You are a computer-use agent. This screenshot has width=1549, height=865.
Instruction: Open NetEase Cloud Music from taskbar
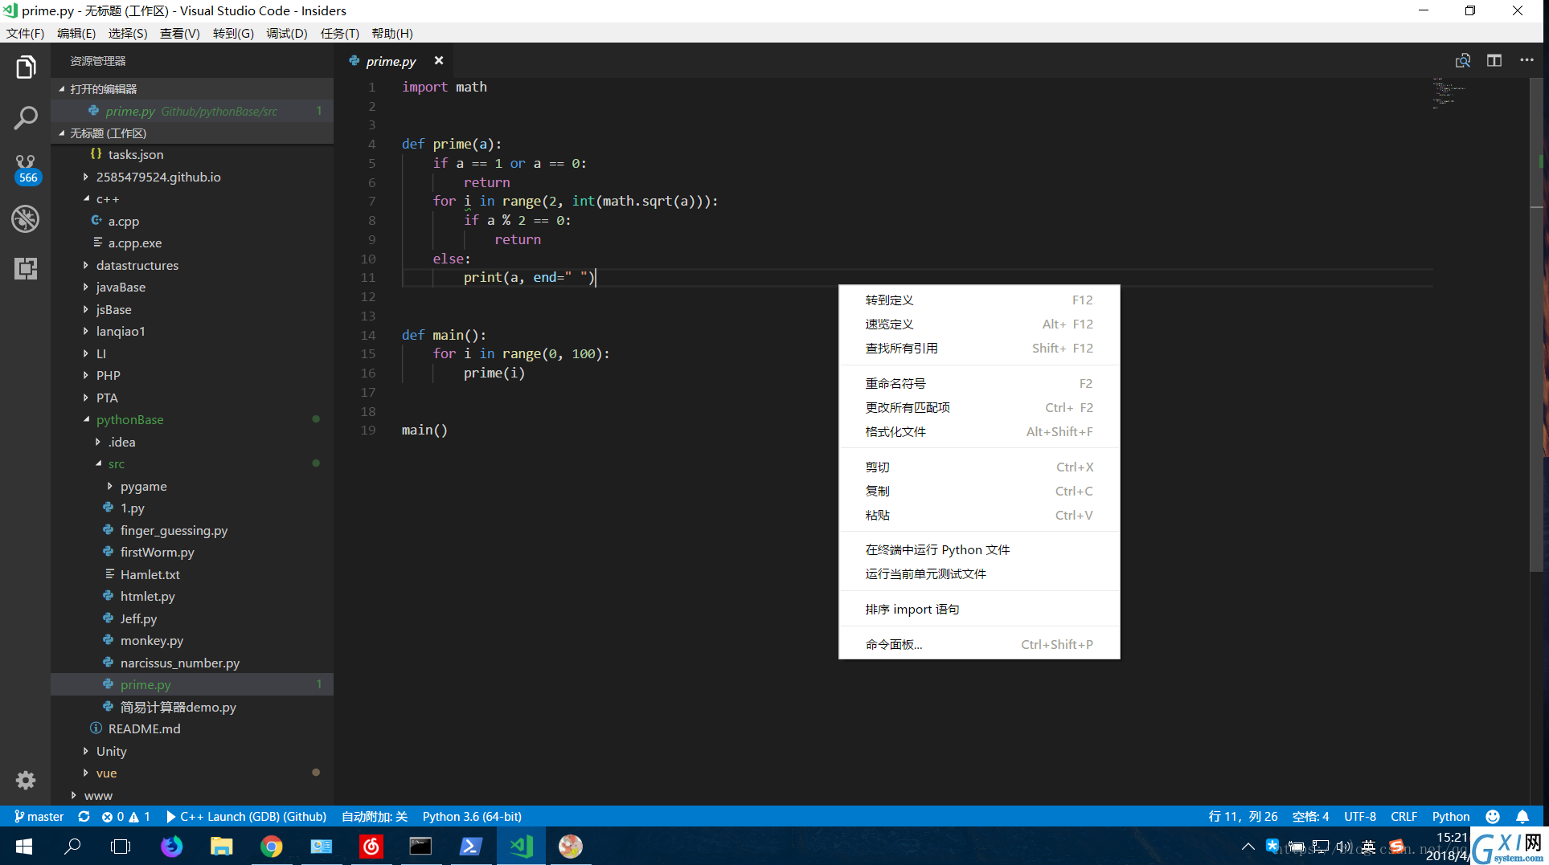371,846
